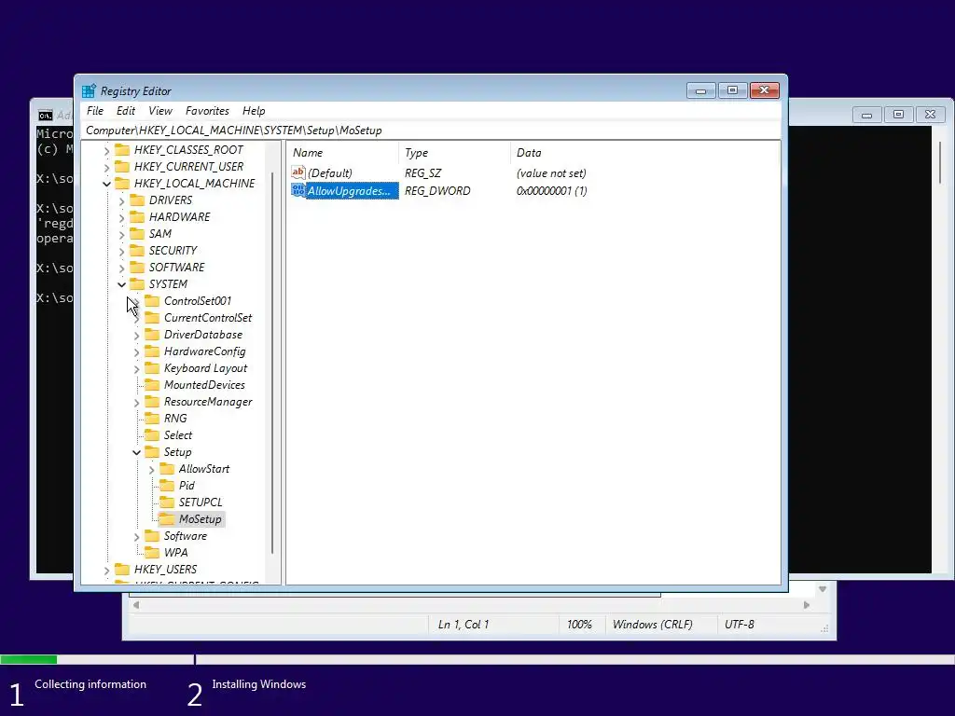Expand the lowercase Software key chevron
The width and height of the screenshot is (955, 716).
click(x=136, y=536)
